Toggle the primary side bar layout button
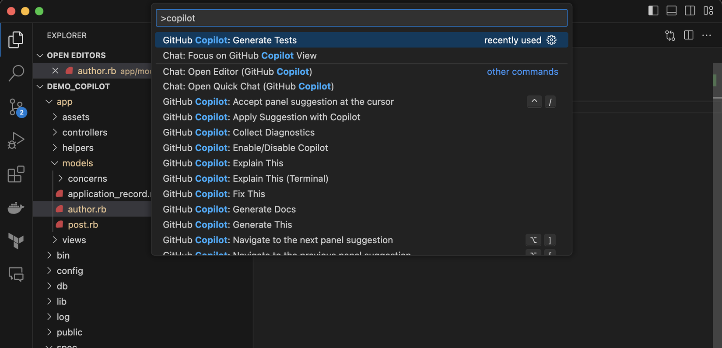The height and width of the screenshot is (348, 722). (653, 11)
